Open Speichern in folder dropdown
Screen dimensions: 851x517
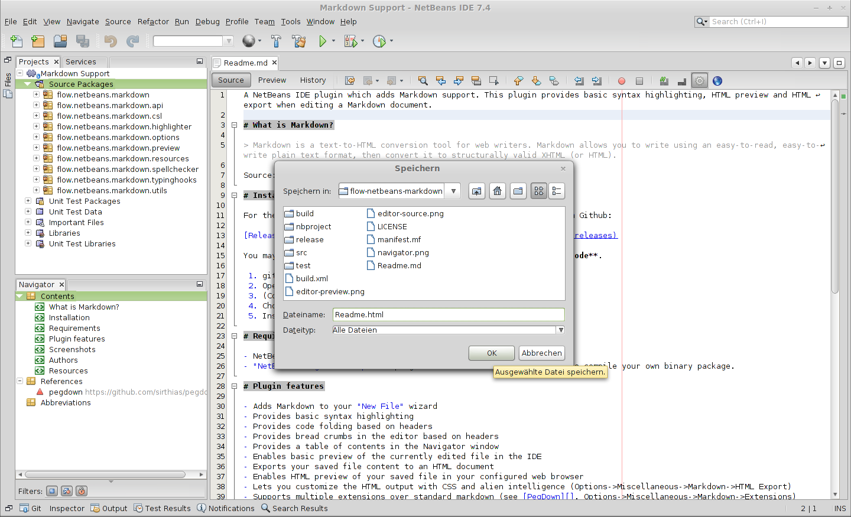pos(453,191)
